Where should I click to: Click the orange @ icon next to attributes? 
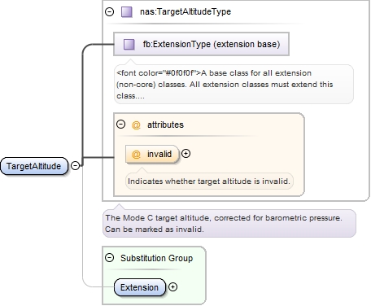pyautogui.click(x=136, y=125)
